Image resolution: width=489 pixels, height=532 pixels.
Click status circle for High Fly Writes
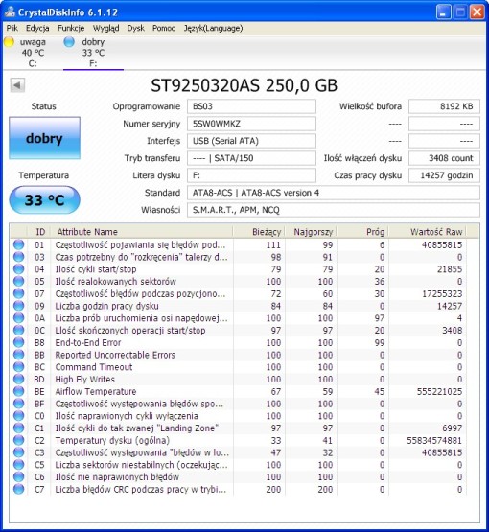[x=18, y=379]
